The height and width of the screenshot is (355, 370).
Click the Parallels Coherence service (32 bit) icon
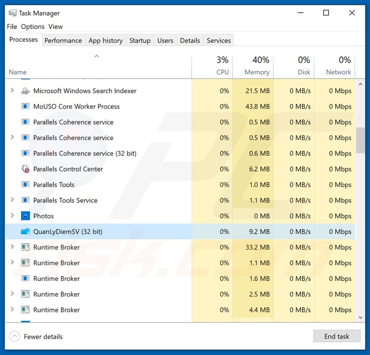click(25, 154)
